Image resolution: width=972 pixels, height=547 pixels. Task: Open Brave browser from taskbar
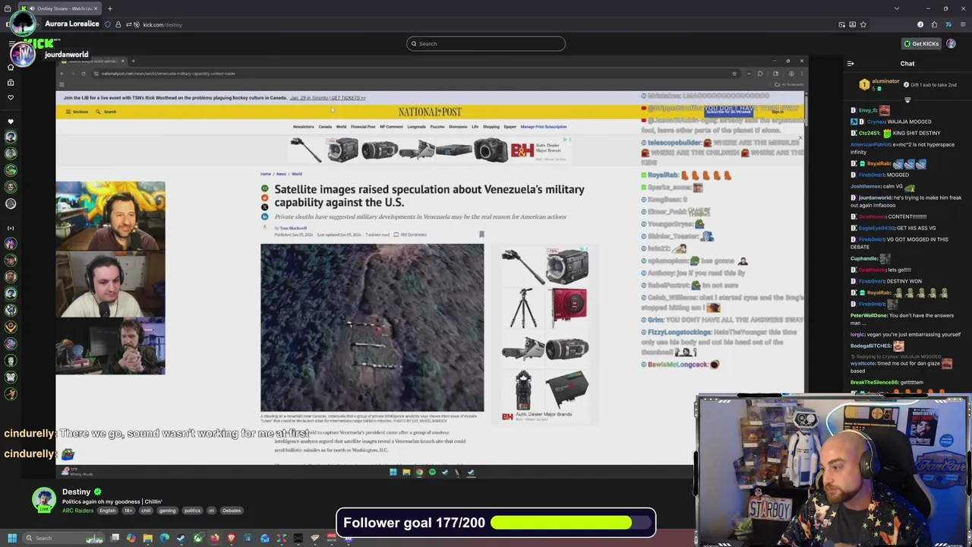(x=231, y=538)
